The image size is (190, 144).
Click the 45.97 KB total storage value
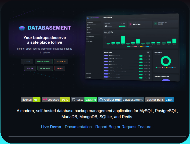[x=136, y=25]
